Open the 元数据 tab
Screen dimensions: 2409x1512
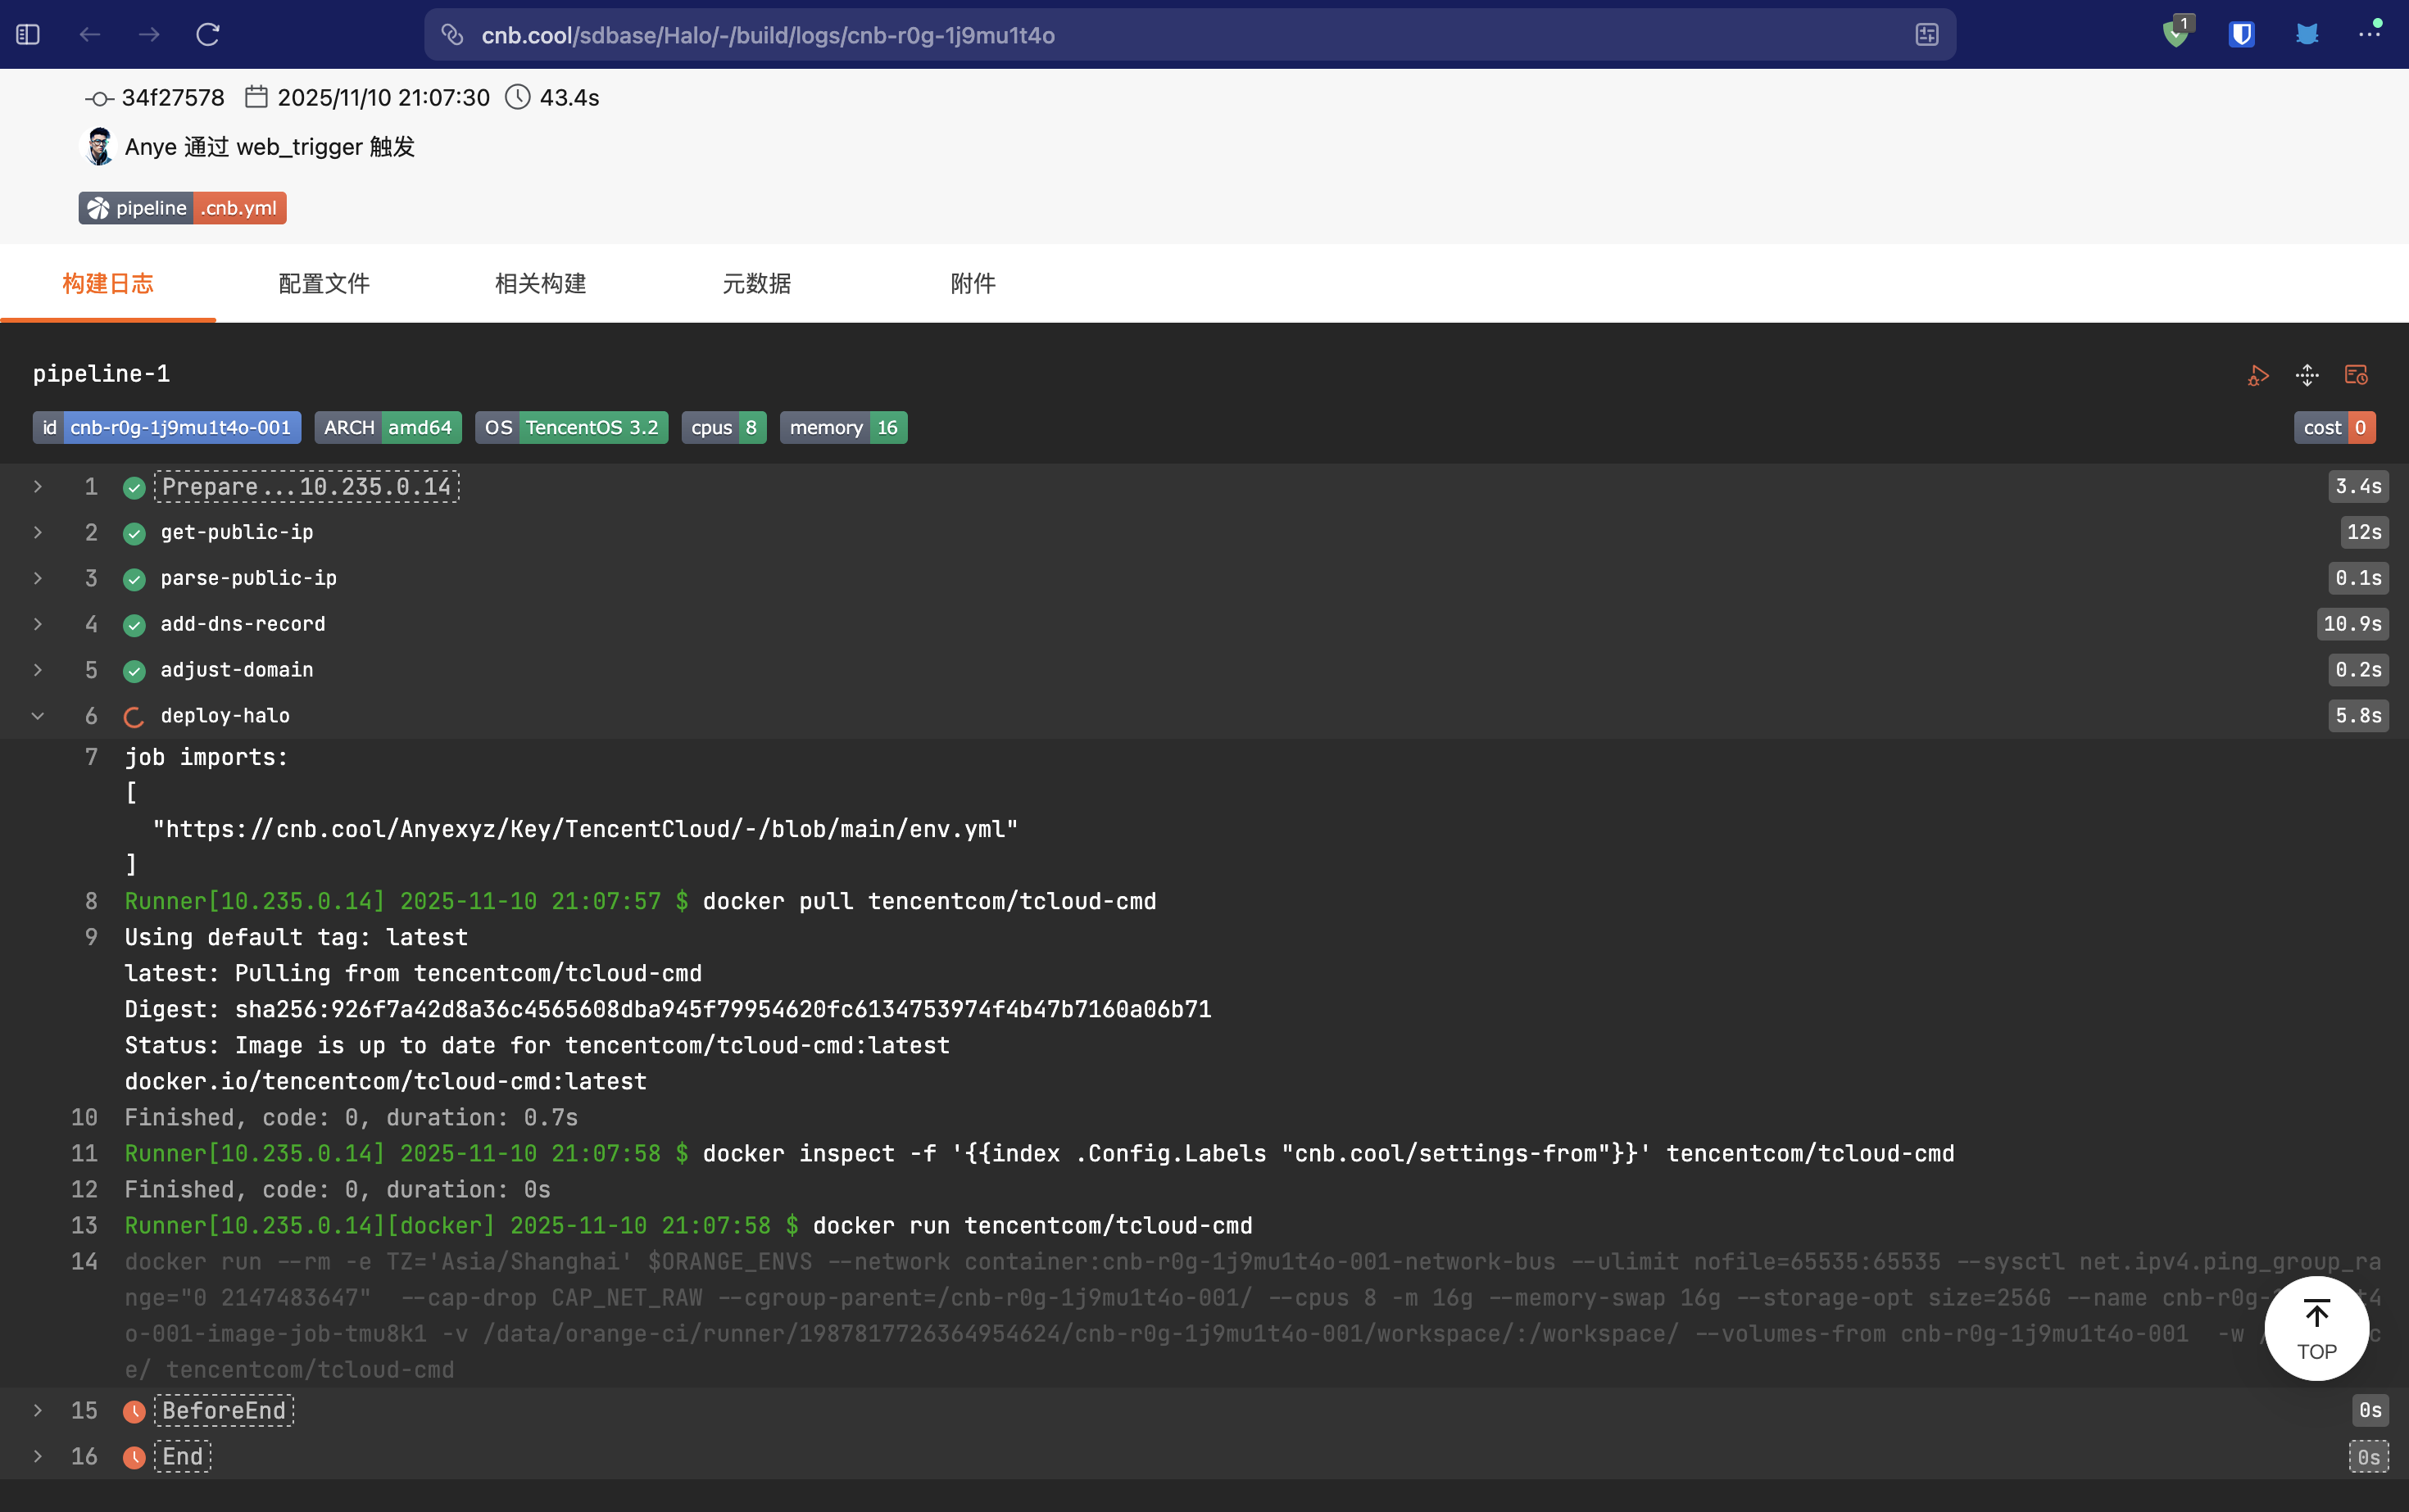coord(756,283)
